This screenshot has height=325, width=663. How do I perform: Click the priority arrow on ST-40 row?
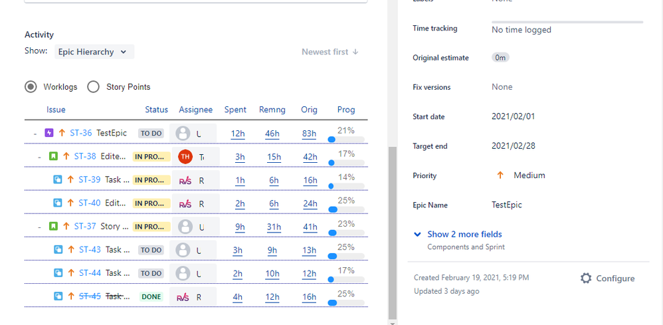point(70,203)
